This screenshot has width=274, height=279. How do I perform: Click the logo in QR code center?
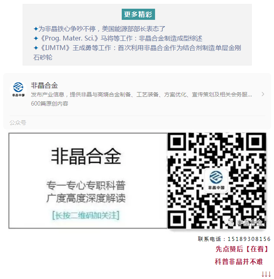[216, 181]
